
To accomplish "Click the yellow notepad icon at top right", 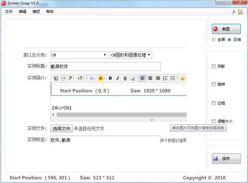I will point(240,12).
